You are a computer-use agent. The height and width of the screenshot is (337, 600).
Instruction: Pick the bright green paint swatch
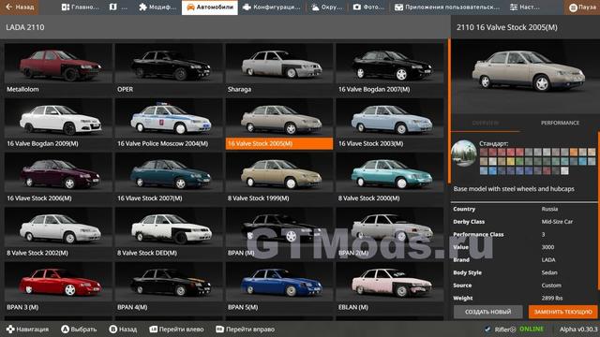tap(519, 161)
